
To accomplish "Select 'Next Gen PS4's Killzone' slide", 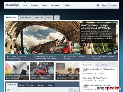I will click(104, 58).
